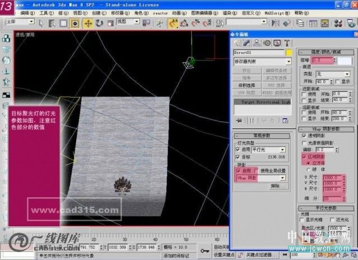Enable the 使用全局设置 checkbox
Viewport: 358px width, 260px height.
[x=256, y=170]
